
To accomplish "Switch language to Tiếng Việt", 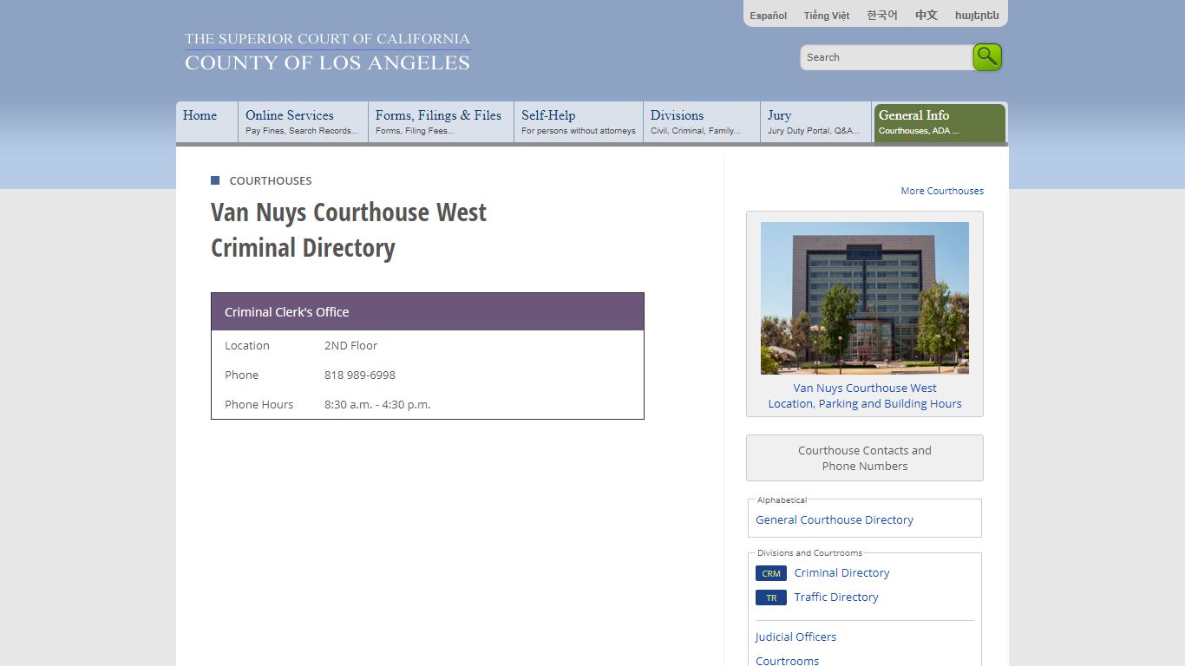I will click(827, 16).
